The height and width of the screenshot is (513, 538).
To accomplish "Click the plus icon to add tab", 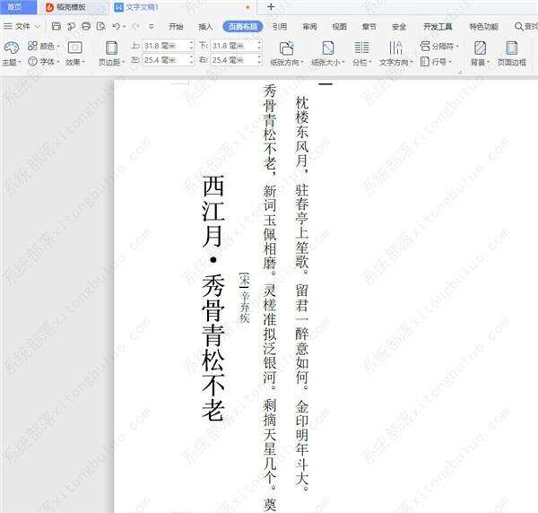I will coord(271,7).
